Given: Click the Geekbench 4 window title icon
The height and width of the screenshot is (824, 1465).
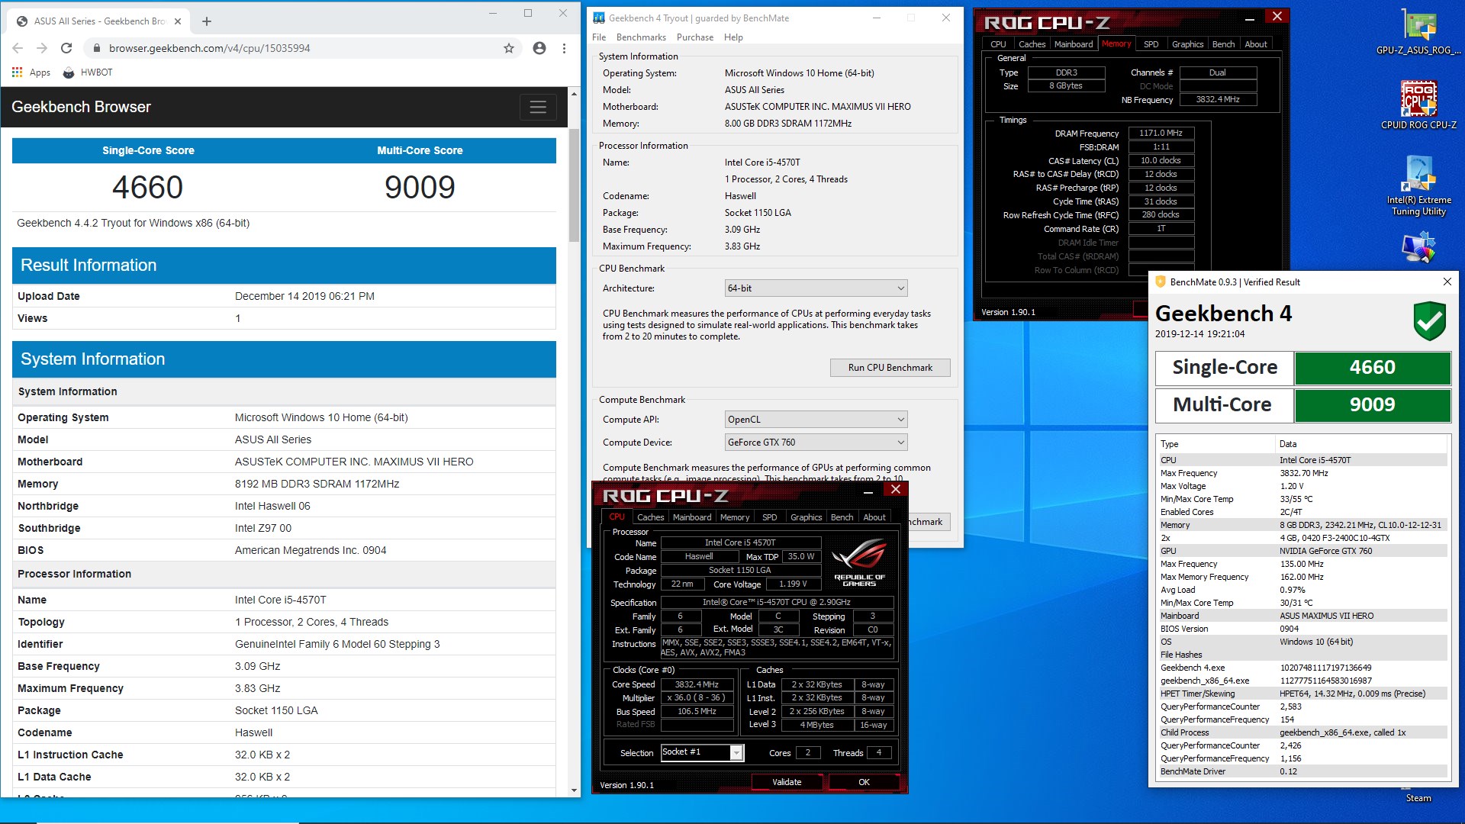Looking at the screenshot, I should pyautogui.click(x=599, y=18).
